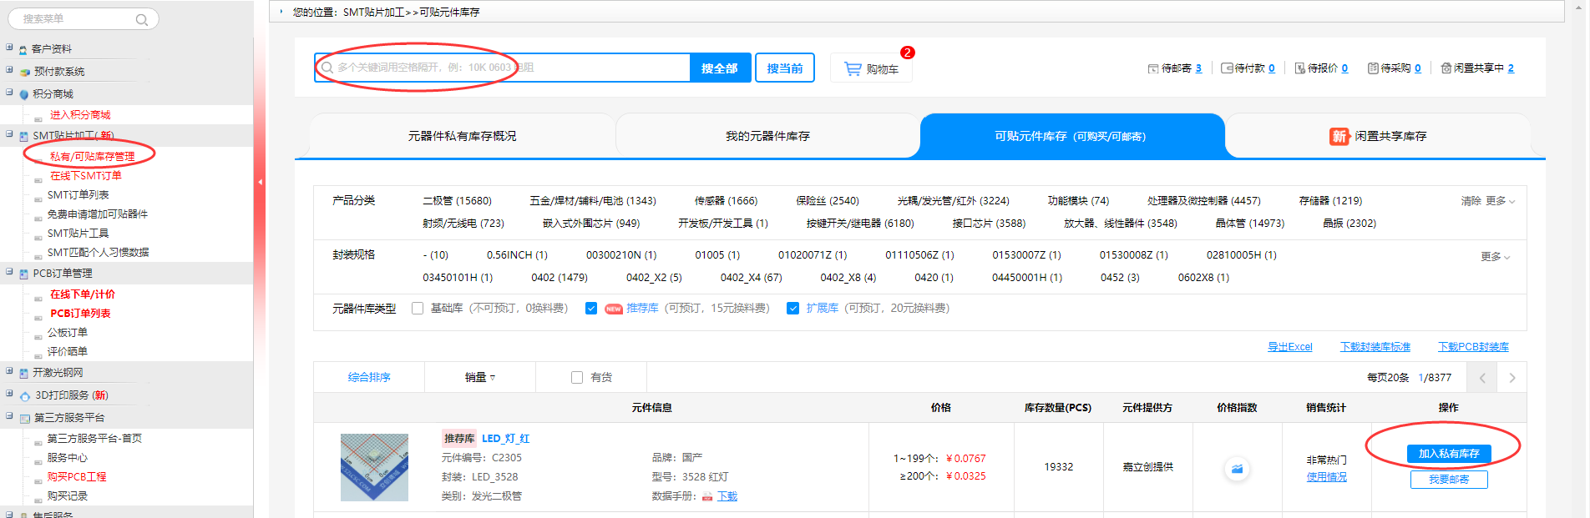1590x518 pixels.
Task: Go to next page arrow in results
Action: point(1512,378)
